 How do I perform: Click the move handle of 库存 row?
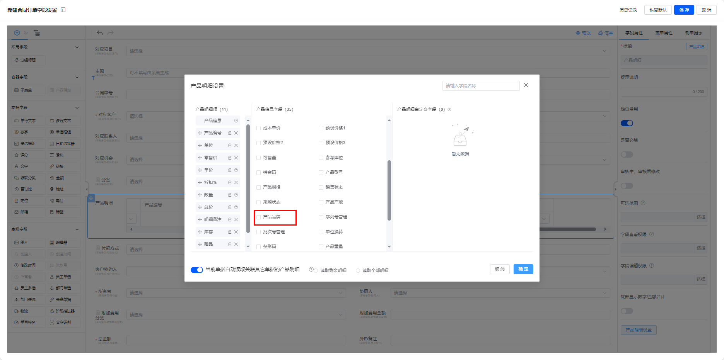tap(200, 232)
